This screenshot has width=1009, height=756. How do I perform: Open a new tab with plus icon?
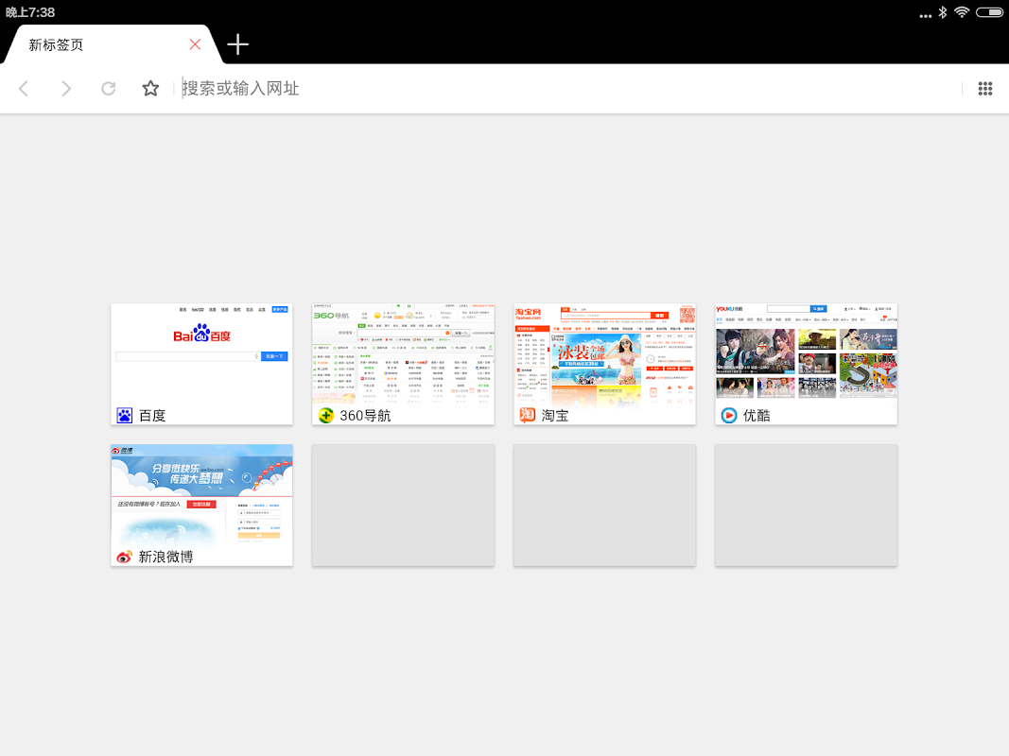[x=237, y=44]
